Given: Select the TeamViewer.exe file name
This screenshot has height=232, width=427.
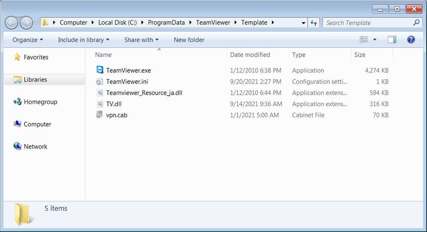Looking at the screenshot, I should (129, 70).
